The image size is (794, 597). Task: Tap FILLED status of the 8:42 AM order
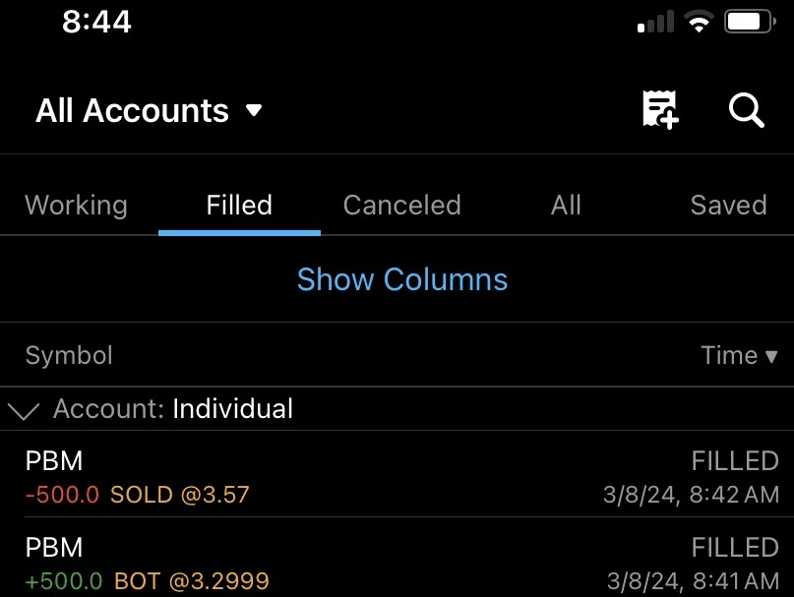(735, 460)
